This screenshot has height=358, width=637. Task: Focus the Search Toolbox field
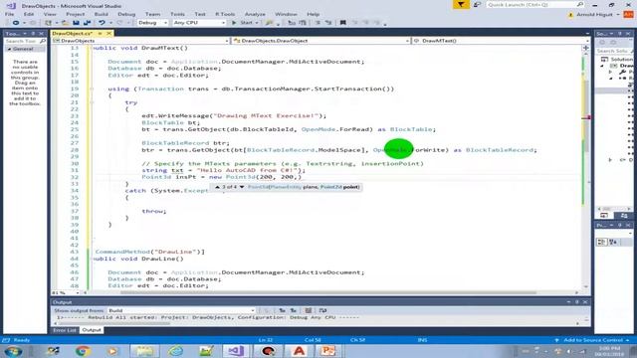click(x=24, y=41)
